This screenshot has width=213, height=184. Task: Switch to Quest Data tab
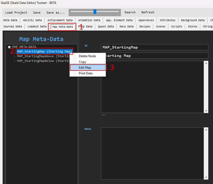(x=106, y=26)
